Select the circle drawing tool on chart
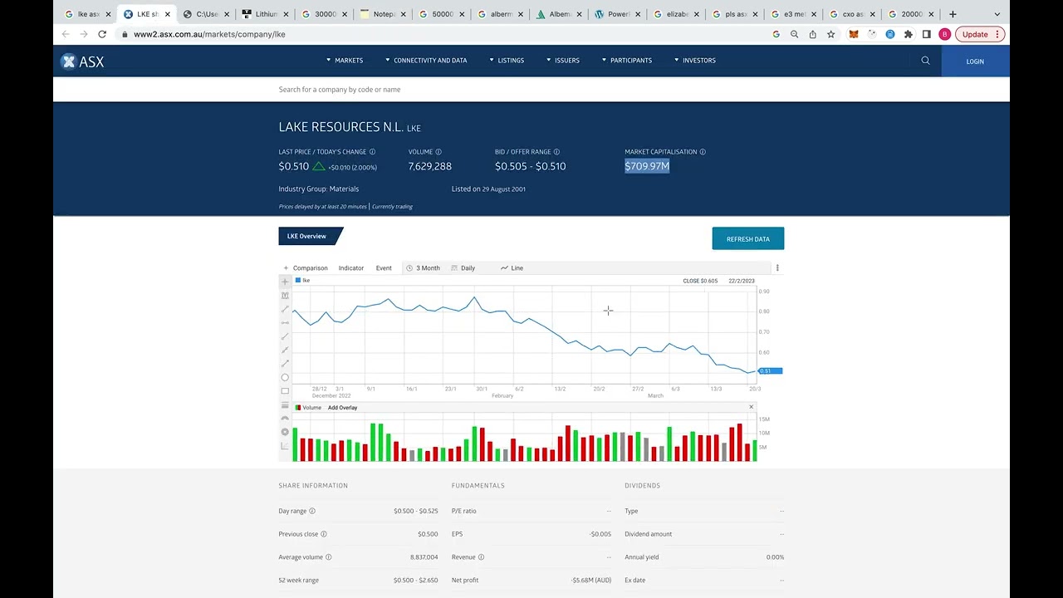The width and height of the screenshot is (1063, 598). coord(285,377)
